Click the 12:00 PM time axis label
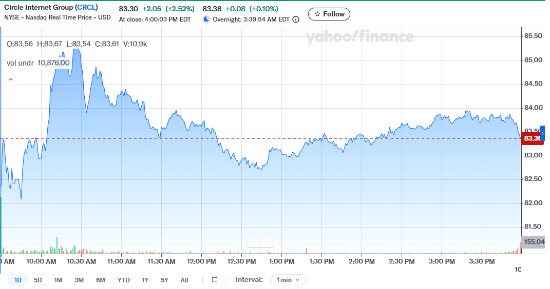Viewport: 550px width, 289px height. tap(201, 261)
